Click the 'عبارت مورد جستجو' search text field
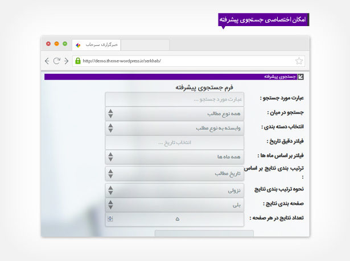This screenshot has width=350, height=261. [x=174, y=99]
